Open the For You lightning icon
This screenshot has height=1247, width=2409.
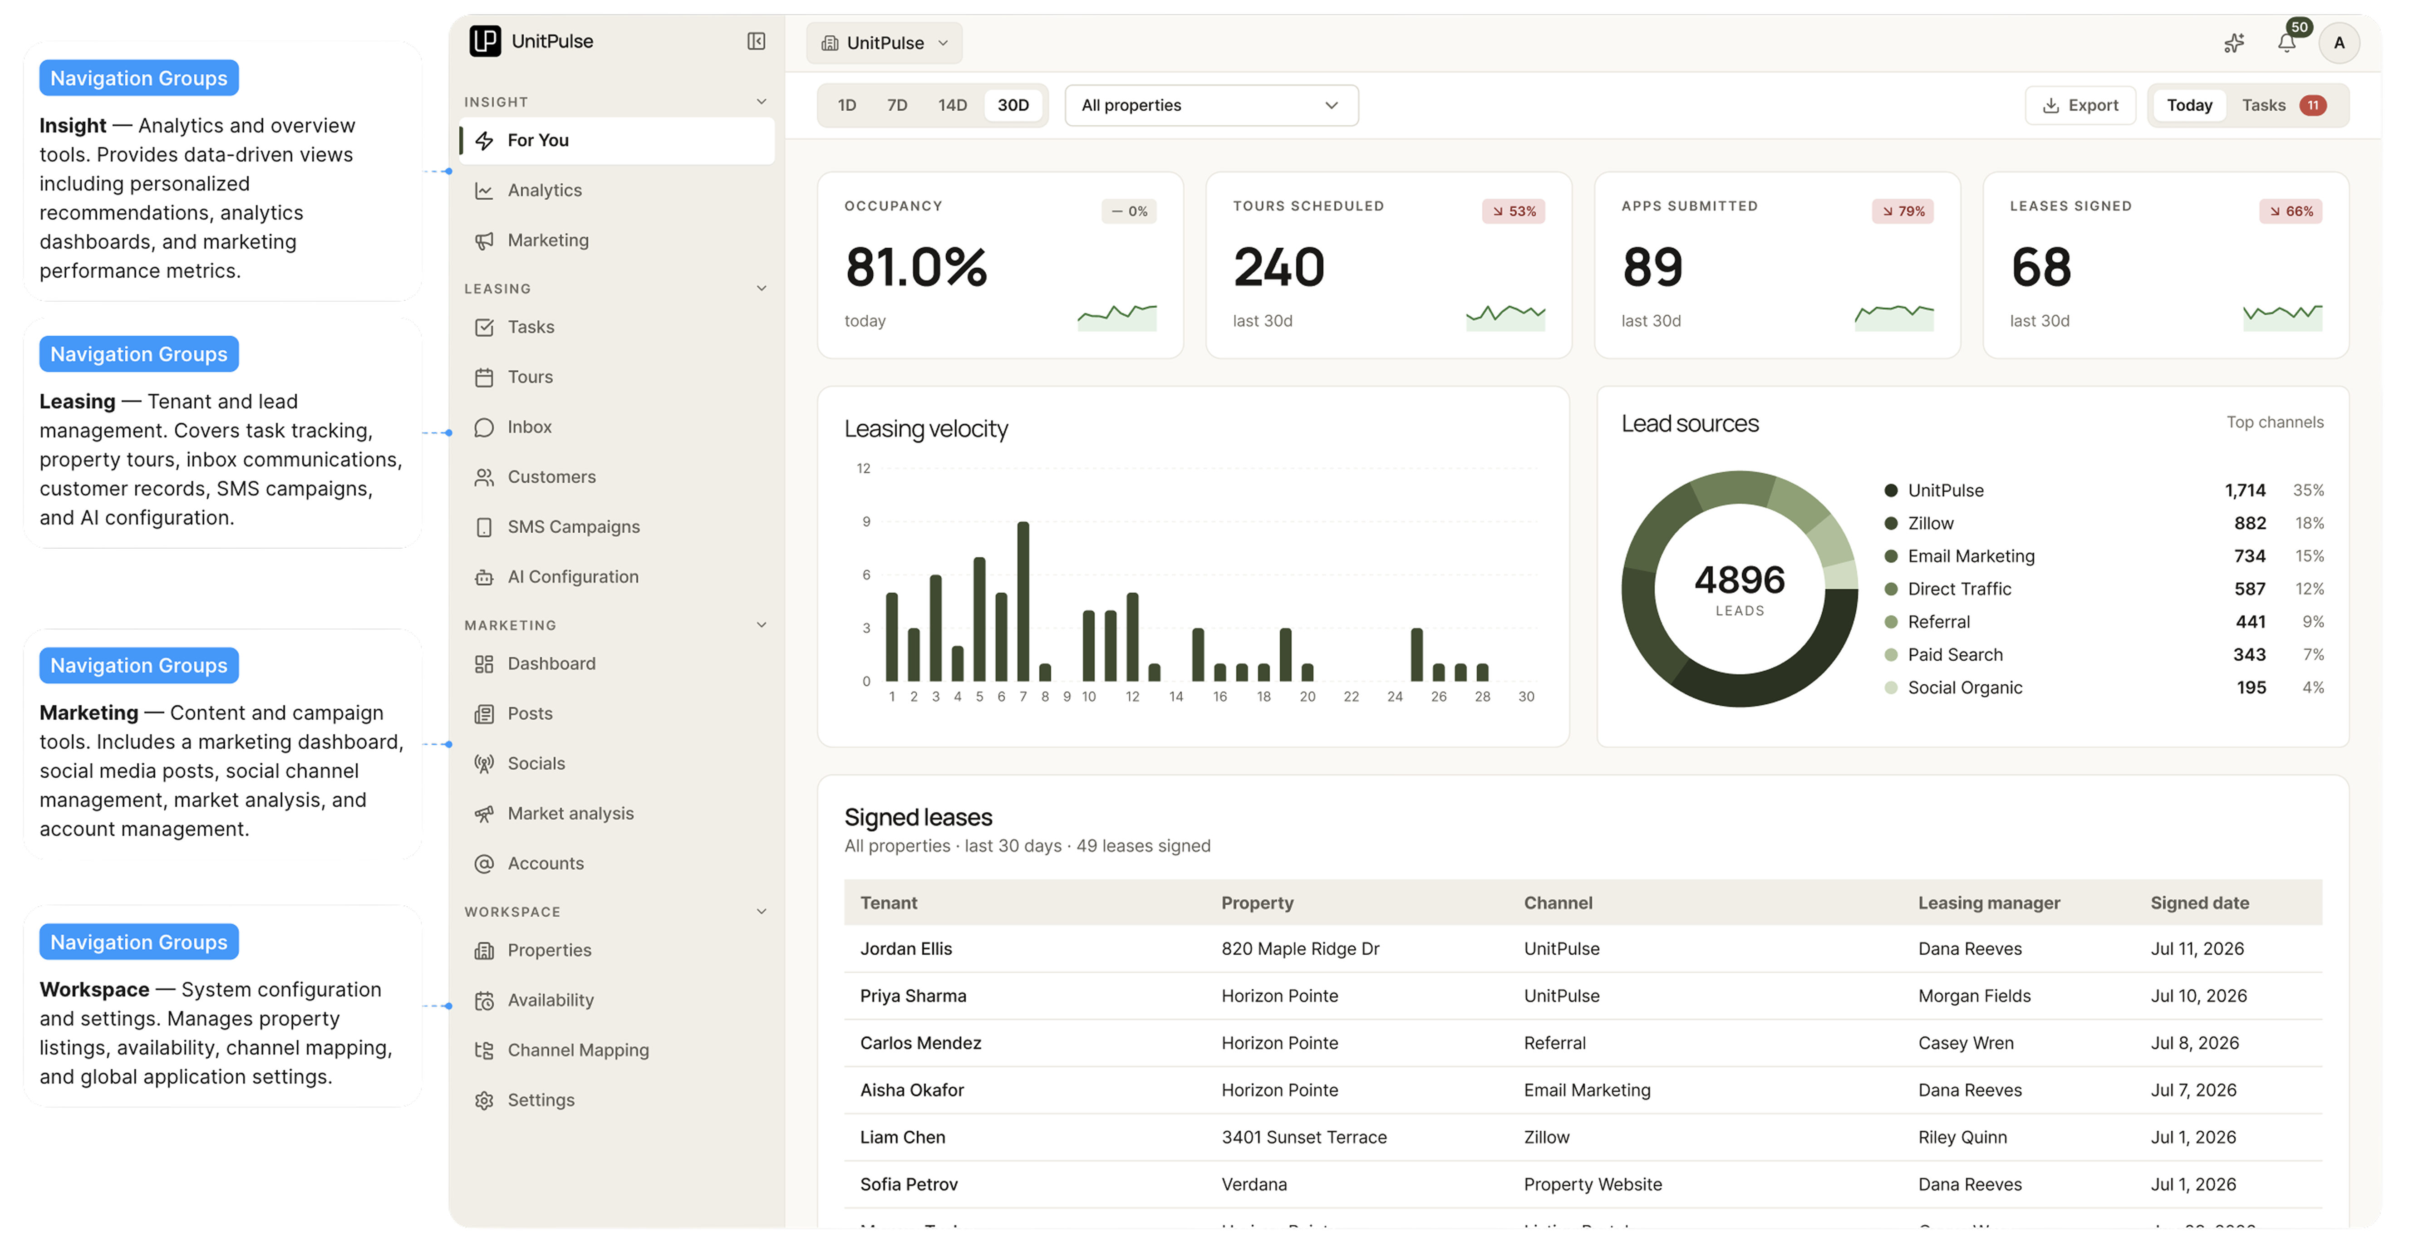(484, 140)
